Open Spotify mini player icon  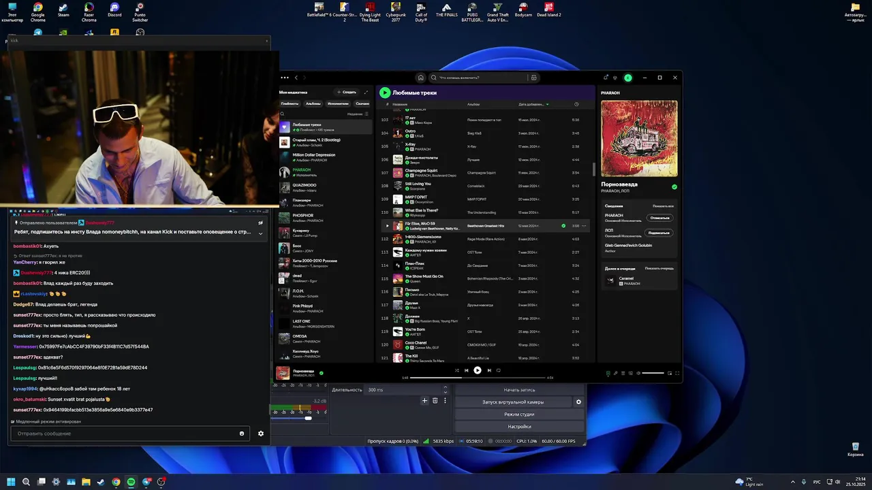670,373
